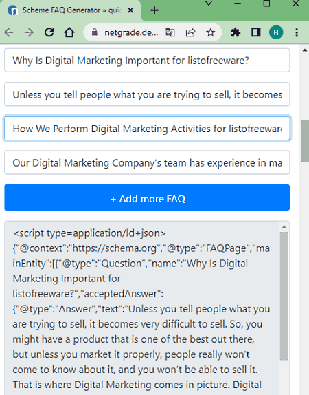Screen dimensions: 309x395
Task: Open a new tab
Action: [x=154, y=10]
